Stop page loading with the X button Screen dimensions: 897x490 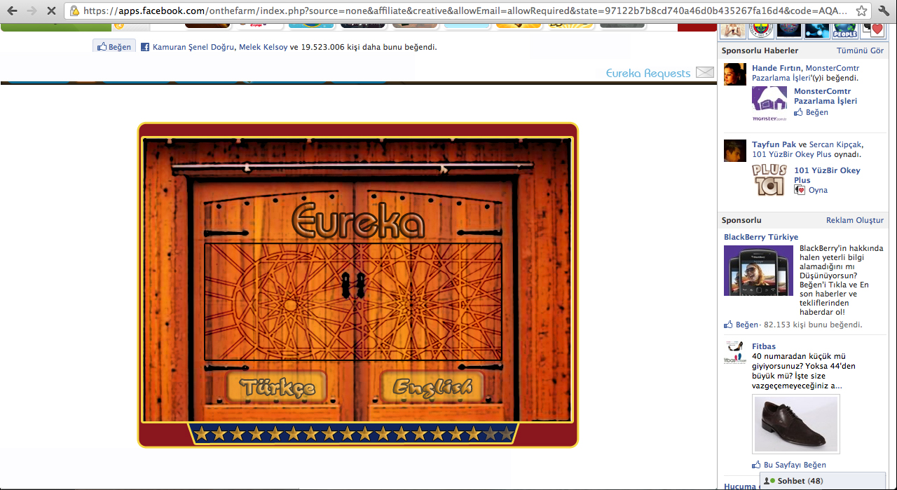click(51, 11)
